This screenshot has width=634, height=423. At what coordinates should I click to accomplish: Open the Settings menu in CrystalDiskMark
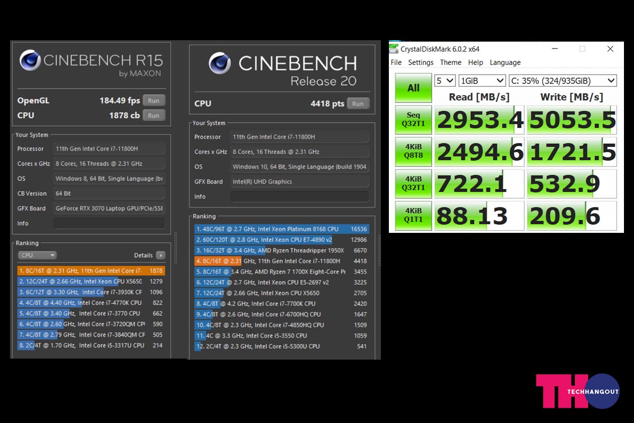pos(421,62)
